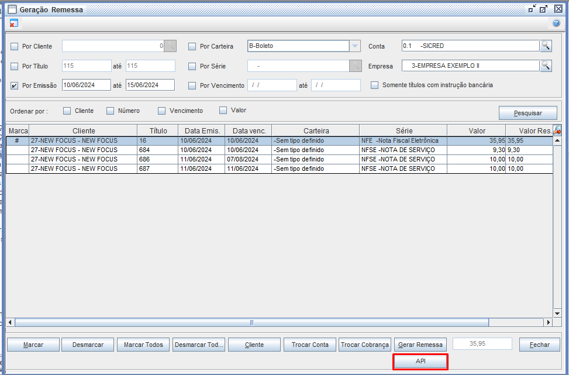Click the Trocar Conta button
This screenshot has width=569, height=375.
coord(310,345)
